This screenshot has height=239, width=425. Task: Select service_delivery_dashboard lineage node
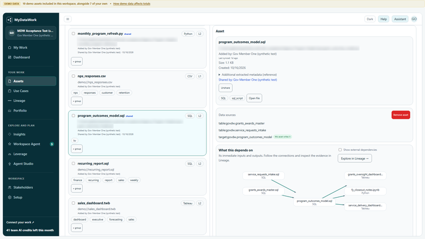point(365,206)
